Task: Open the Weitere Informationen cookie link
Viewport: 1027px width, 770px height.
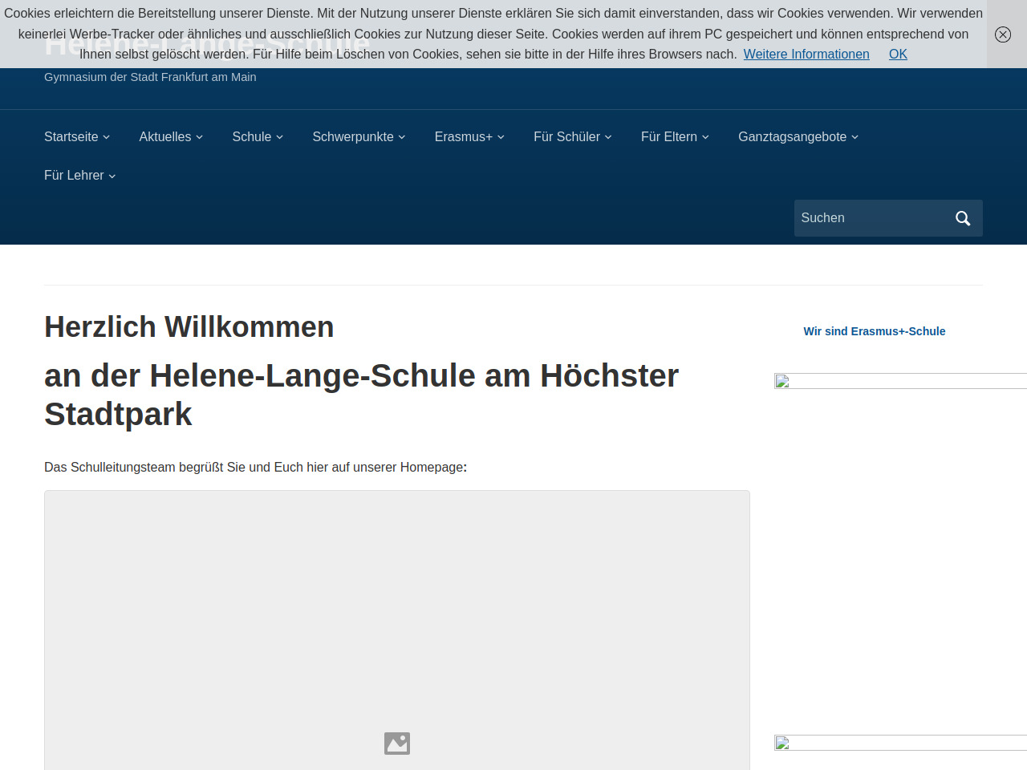Action: [x=806, y=55]
